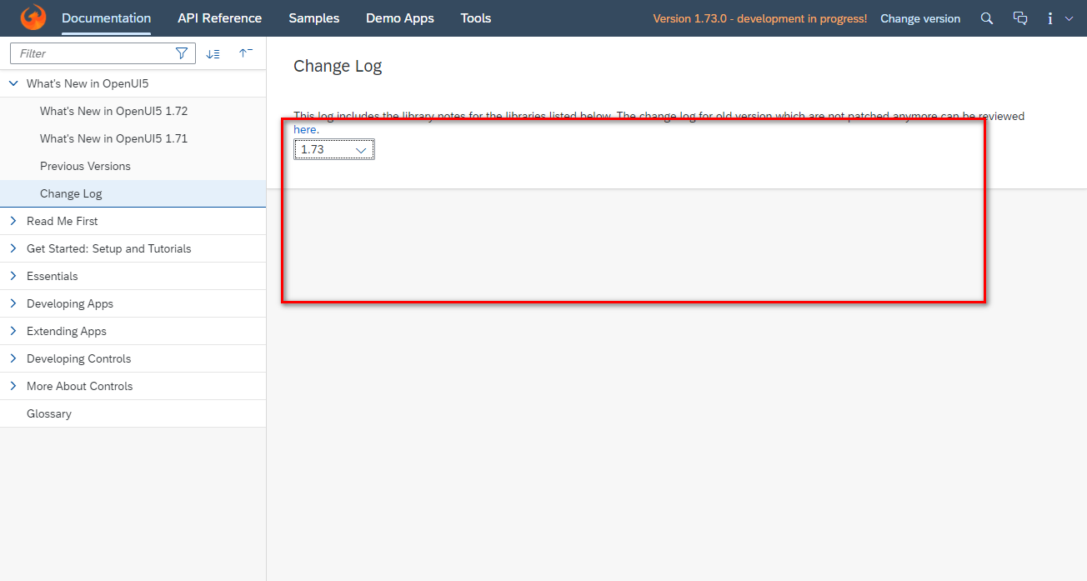The width and height of the screenshot is (1087, 581).
Task: Click Version 1.73.0 development in progress text
Action: coord(760,18)
